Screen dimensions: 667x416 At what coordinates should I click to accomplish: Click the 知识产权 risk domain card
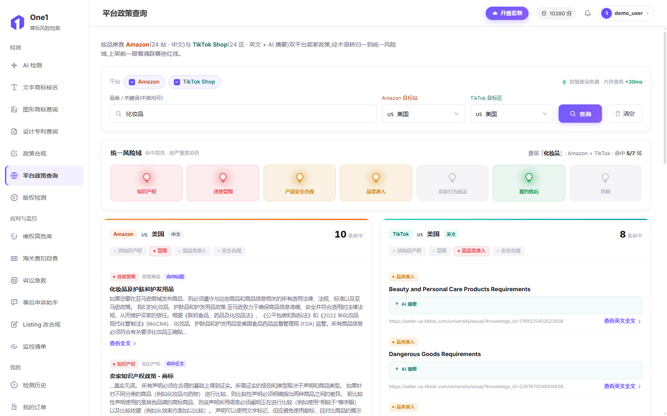pyautogui.click(x=146, y=183)
